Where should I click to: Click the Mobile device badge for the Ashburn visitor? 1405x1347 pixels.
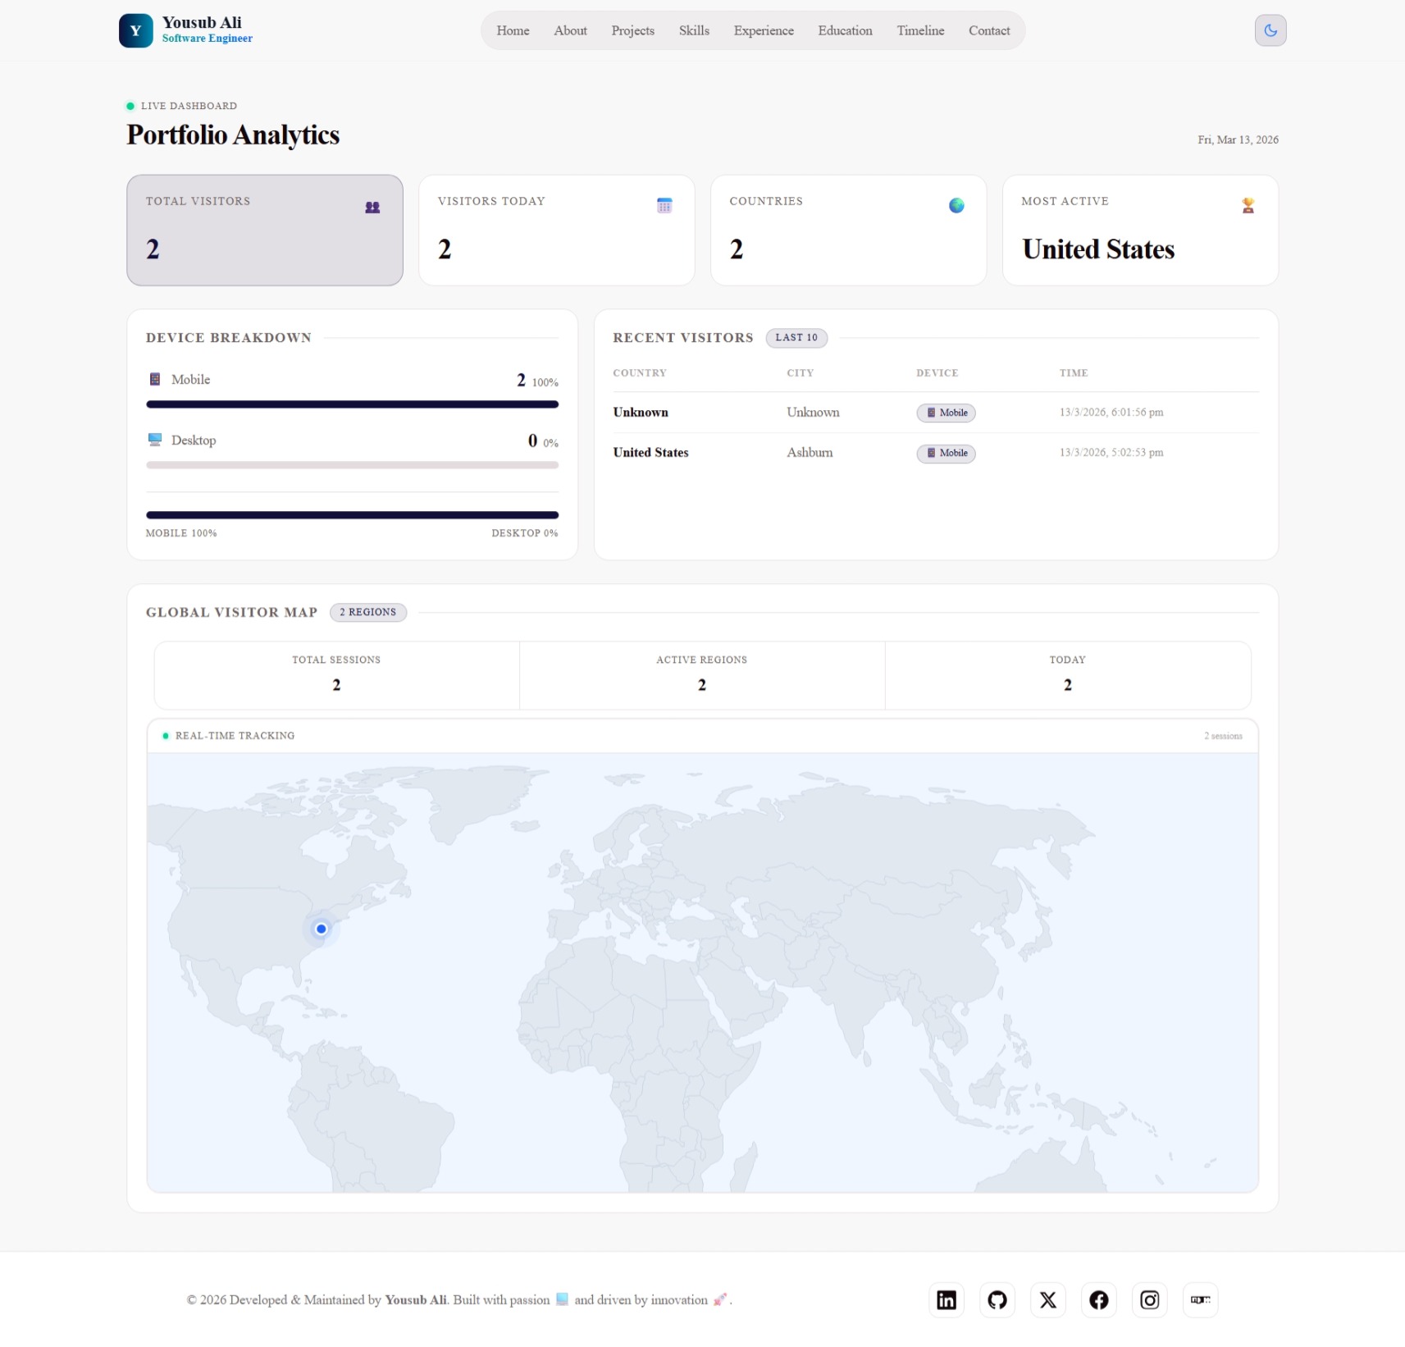coord(946,453)
